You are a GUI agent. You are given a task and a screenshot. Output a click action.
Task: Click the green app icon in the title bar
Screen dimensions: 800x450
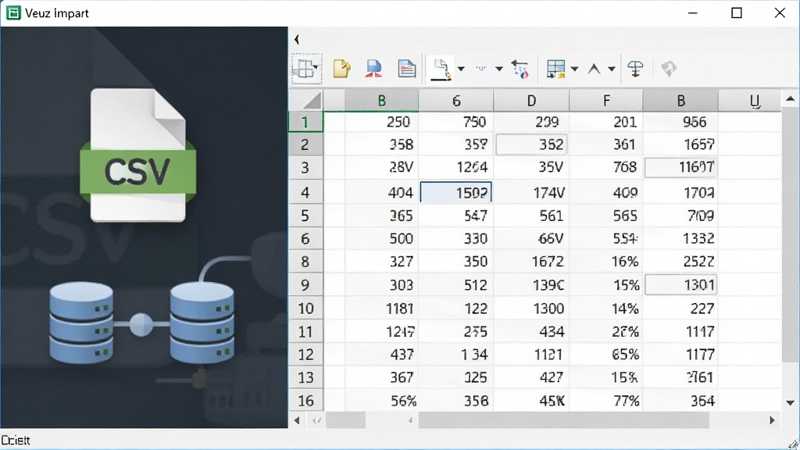point(13,12)
